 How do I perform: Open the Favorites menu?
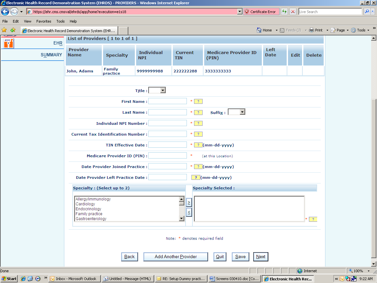[x=44, y=21]
